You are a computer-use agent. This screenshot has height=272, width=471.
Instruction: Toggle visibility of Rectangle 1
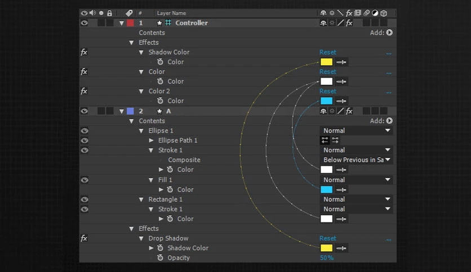coord(85,200)
